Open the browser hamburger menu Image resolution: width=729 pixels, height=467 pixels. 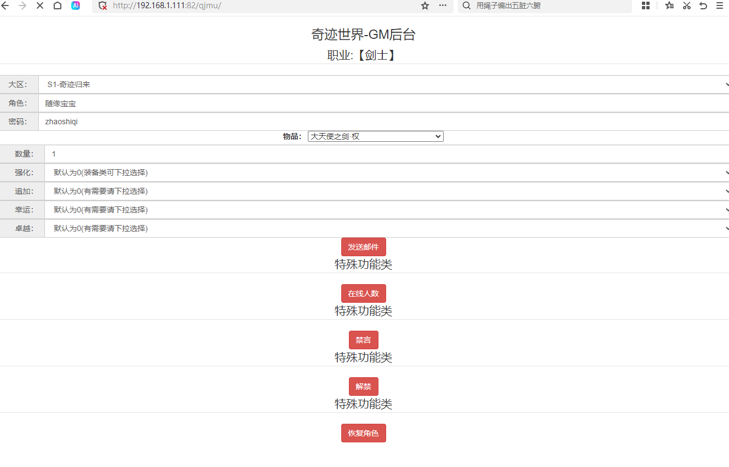point(720,5)
